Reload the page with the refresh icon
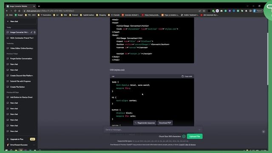 point(15,11)
